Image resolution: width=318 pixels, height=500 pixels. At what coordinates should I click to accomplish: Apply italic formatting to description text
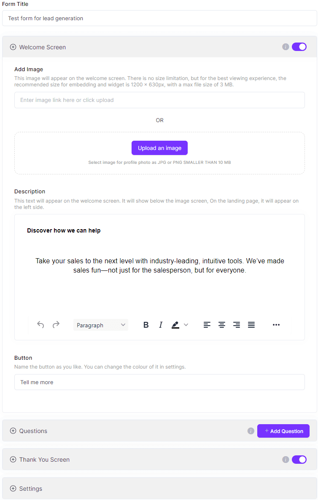click(x=161, y=325)
